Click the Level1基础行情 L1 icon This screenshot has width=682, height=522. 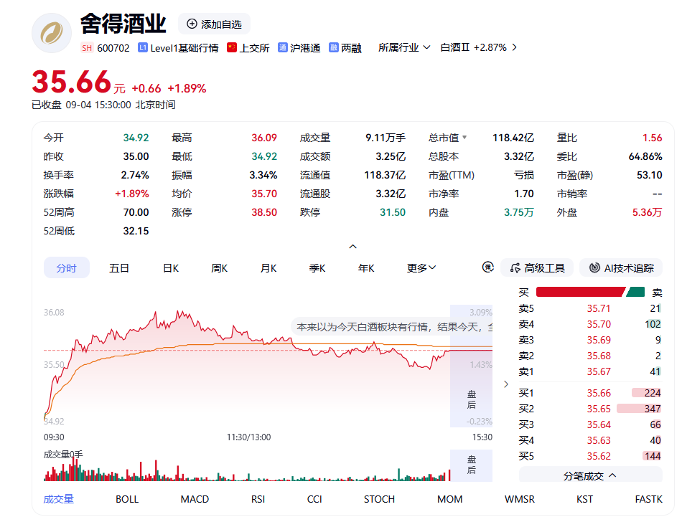point(142,47)
